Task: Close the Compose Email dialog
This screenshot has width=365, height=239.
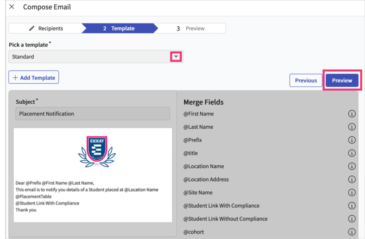Action: coord(12,7)
